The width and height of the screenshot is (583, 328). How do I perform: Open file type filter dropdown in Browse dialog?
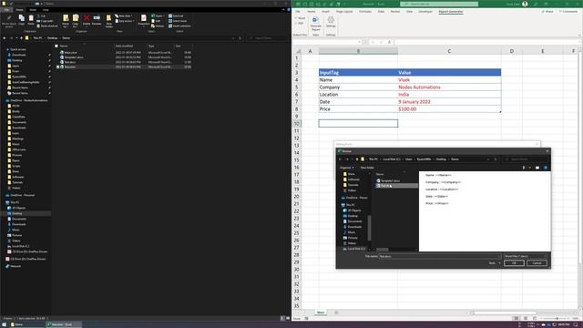pos(525,256)
